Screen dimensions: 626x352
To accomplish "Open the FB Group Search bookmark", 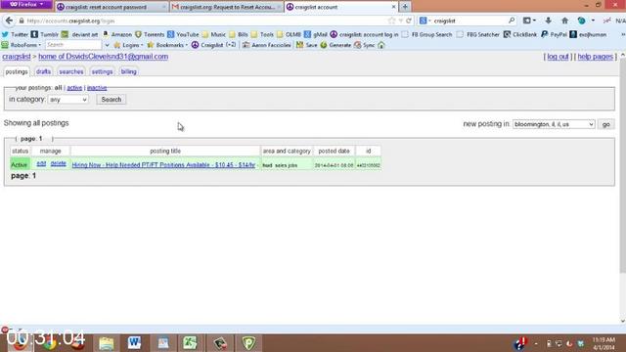I will click(426, 35).
